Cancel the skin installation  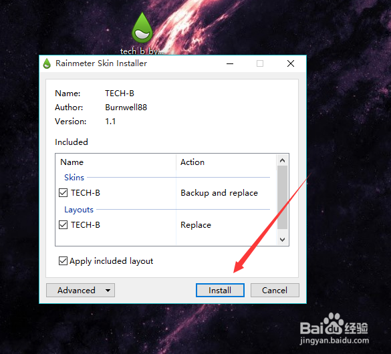(275, 291)
